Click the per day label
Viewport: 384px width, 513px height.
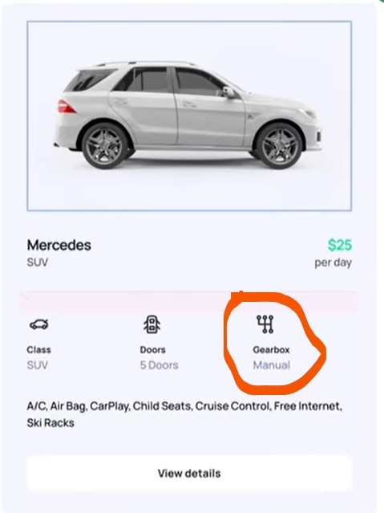[333, 263]
